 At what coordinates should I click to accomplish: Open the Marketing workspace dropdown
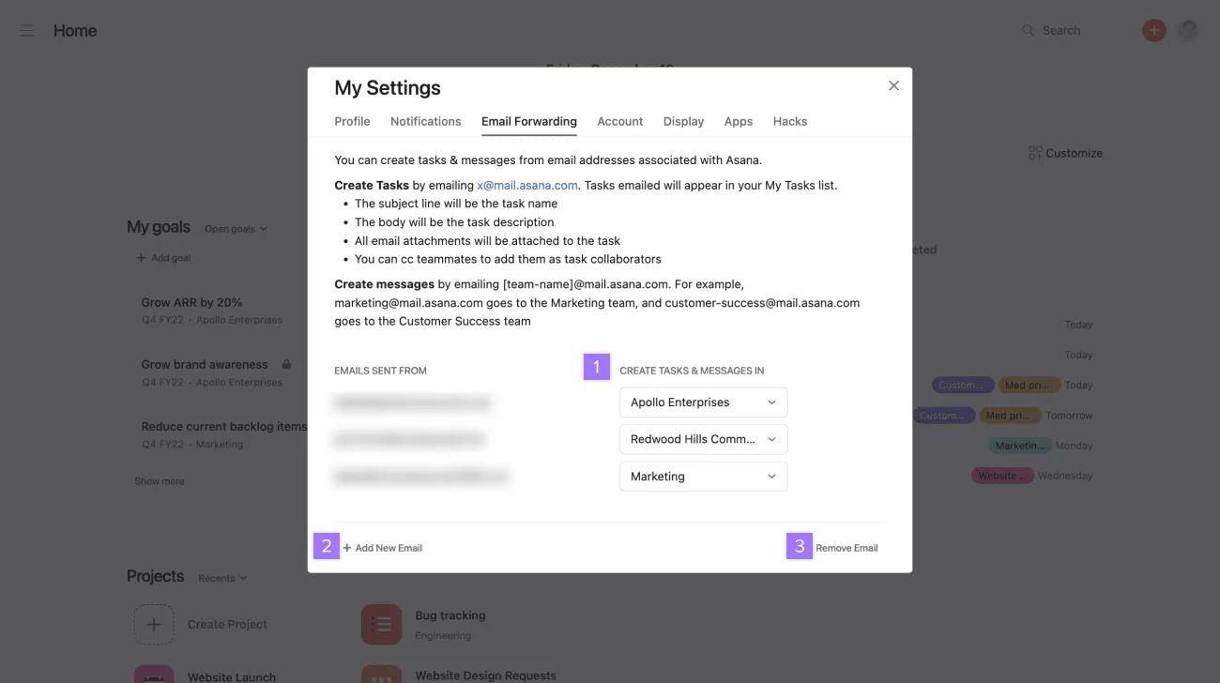(704, 477)
